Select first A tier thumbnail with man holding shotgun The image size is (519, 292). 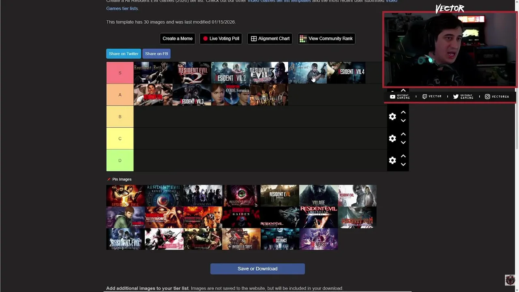click(153, 94)
